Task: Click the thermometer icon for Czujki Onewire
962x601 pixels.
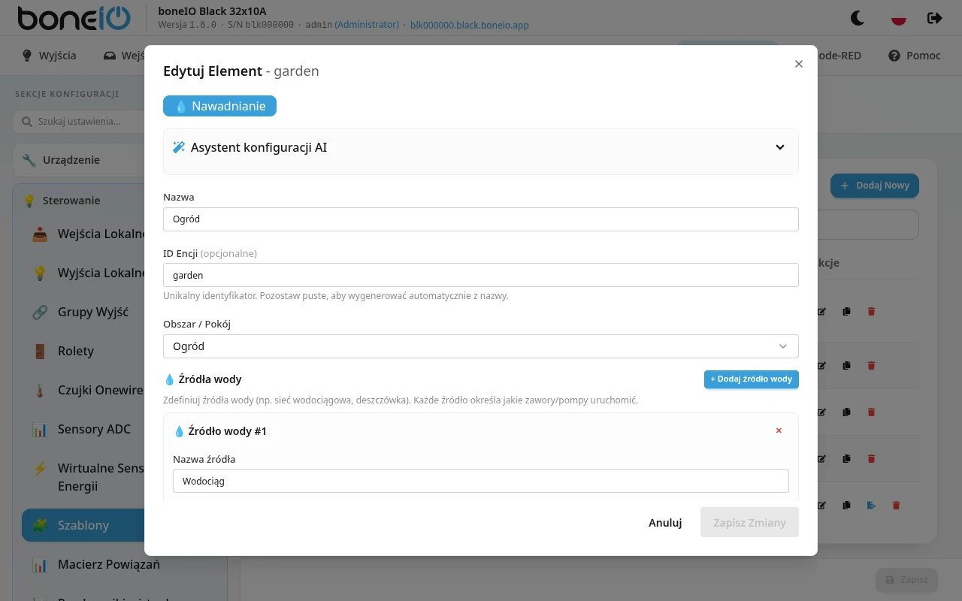Action: (40, 390)
